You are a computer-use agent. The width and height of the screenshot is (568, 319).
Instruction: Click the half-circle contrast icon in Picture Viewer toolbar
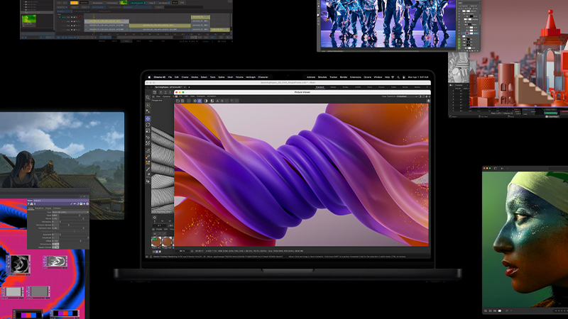[x=206, y=101]
